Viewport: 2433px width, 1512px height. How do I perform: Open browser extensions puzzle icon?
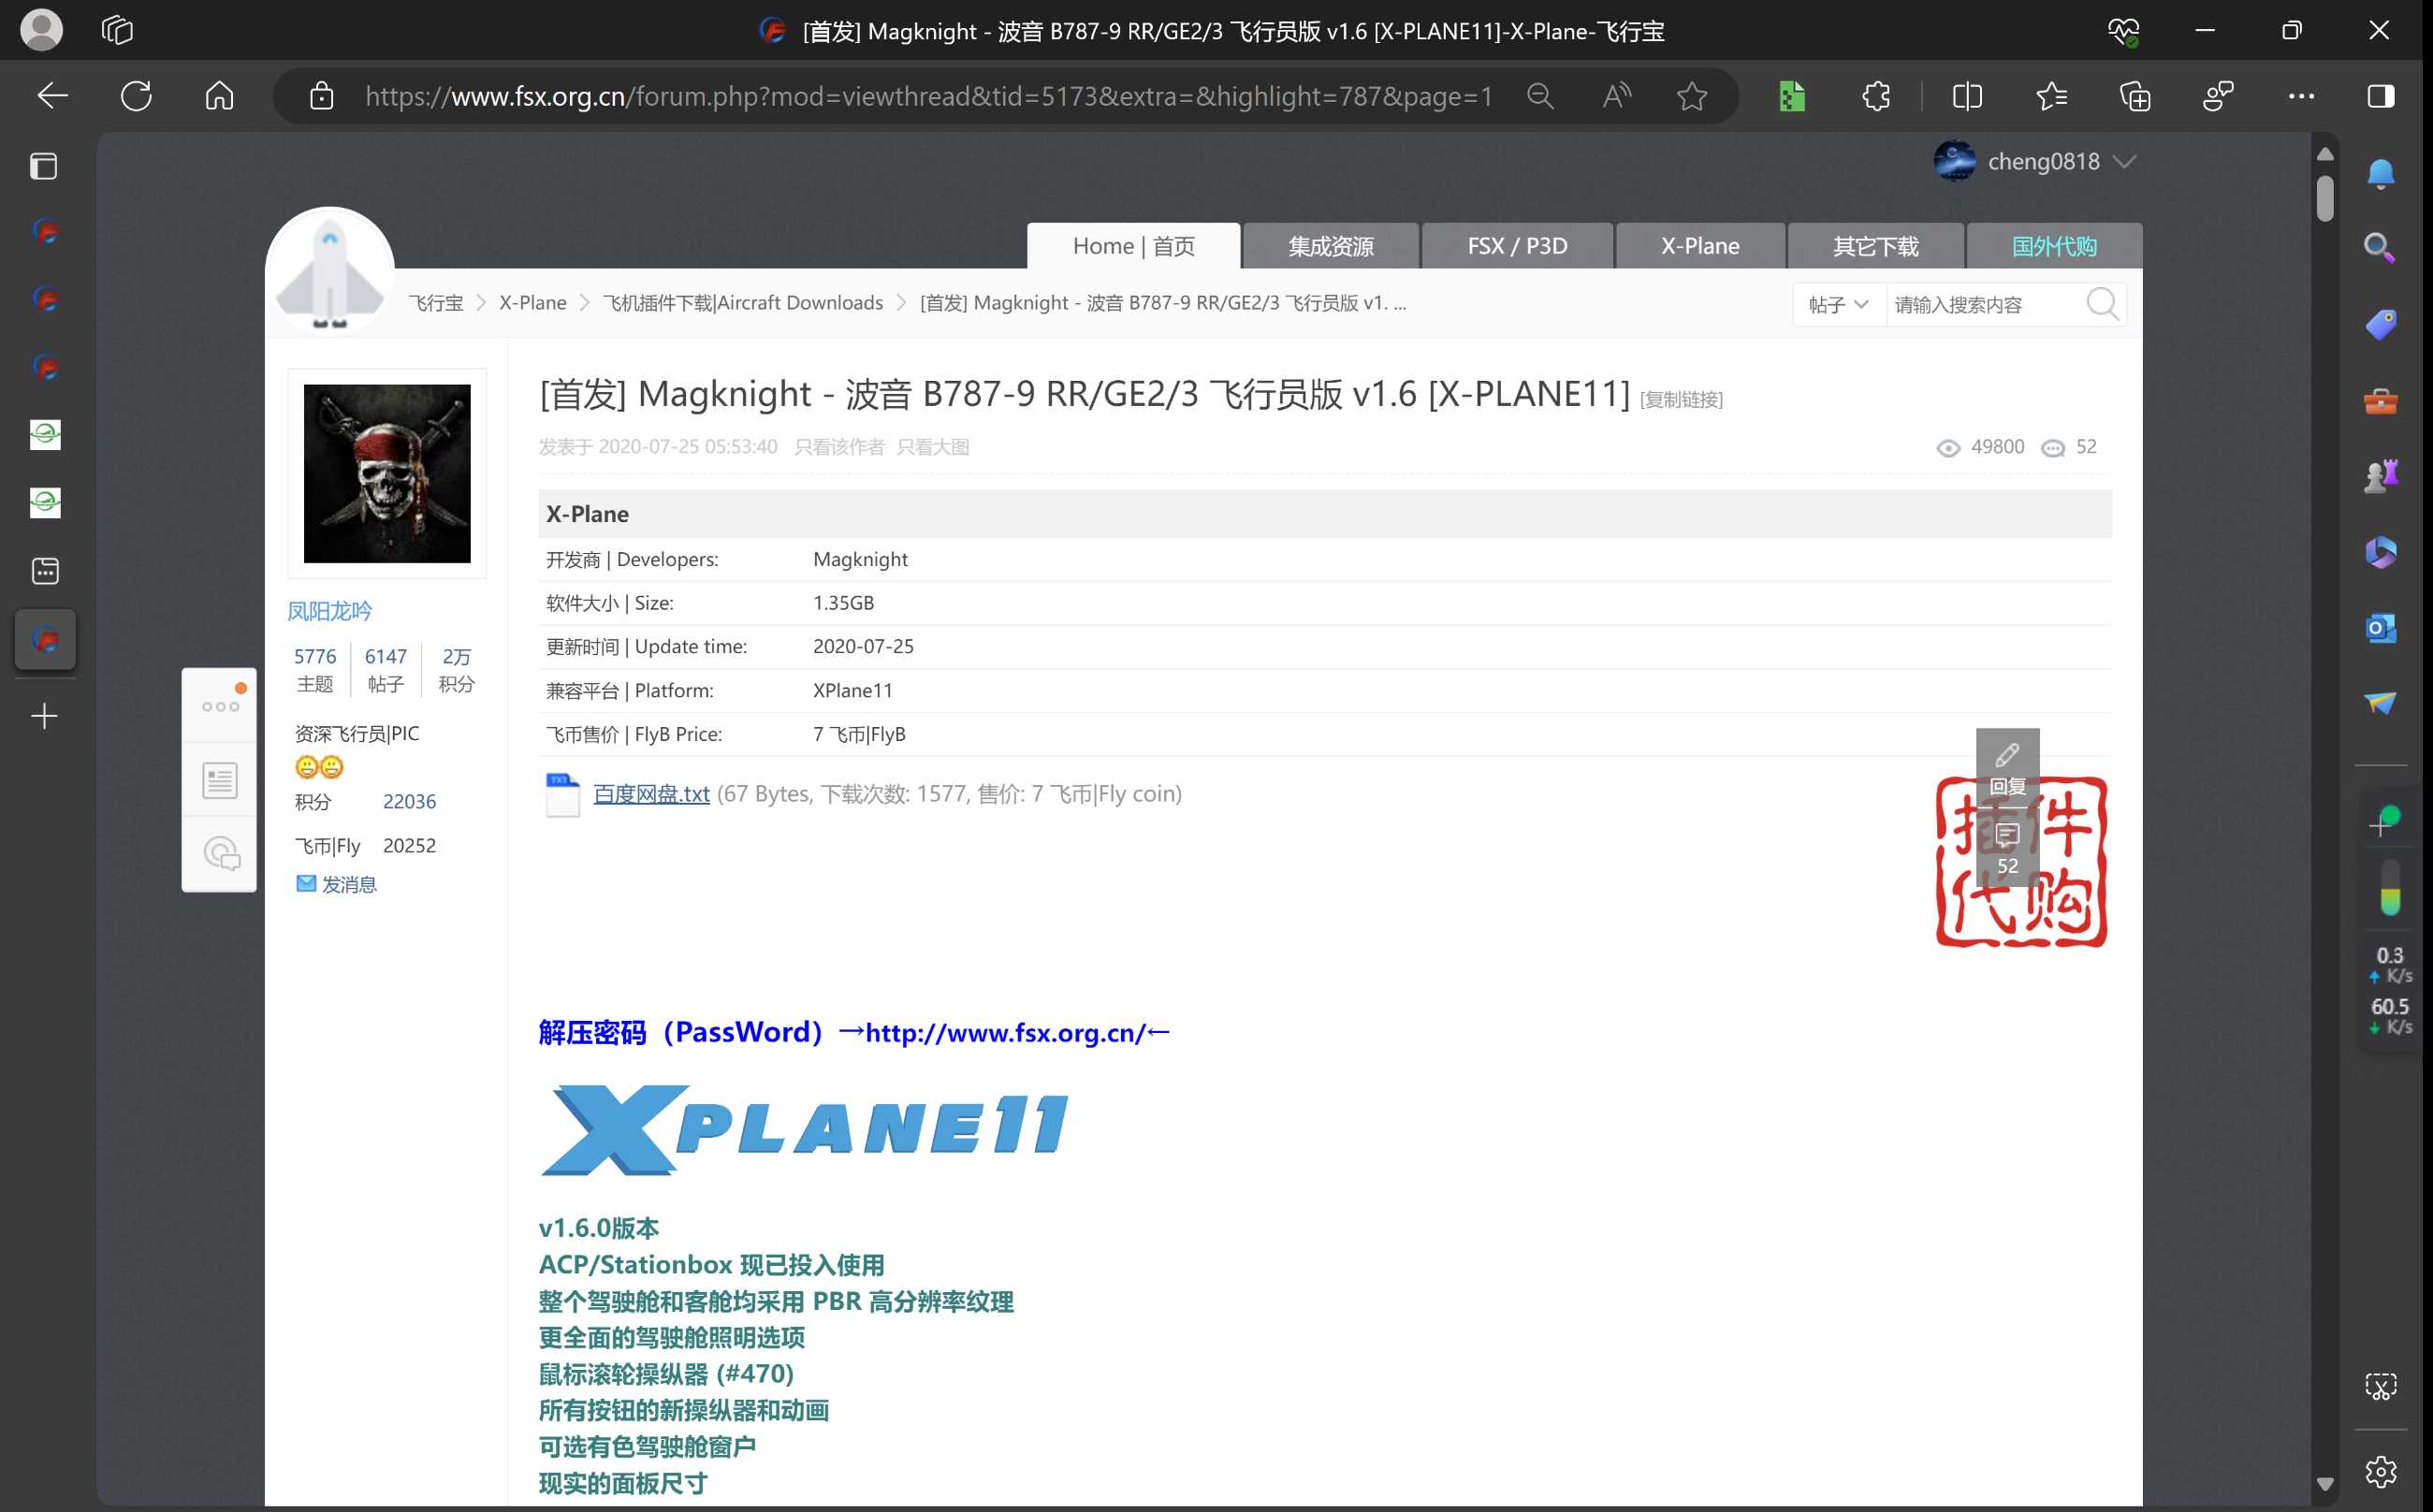tap(1876, 96)
